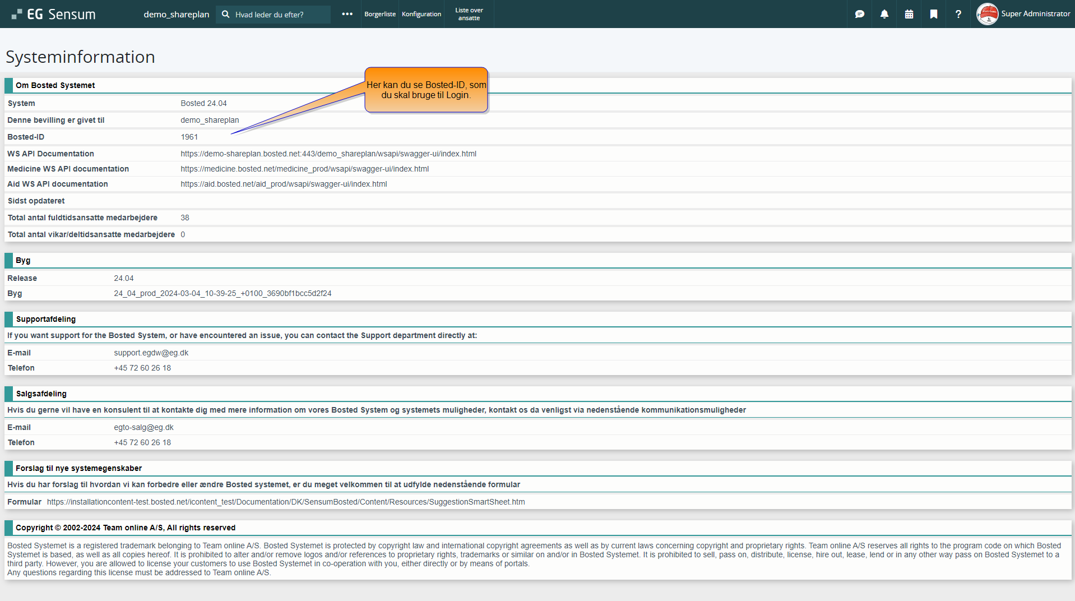Click the Release value 24.04
1075x601 pixels.
coord(123,278)
